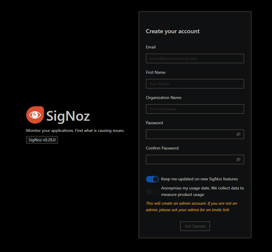The image size is (272, 252).
Task: Click the Monitor your applications tagline
Action: 75,130
